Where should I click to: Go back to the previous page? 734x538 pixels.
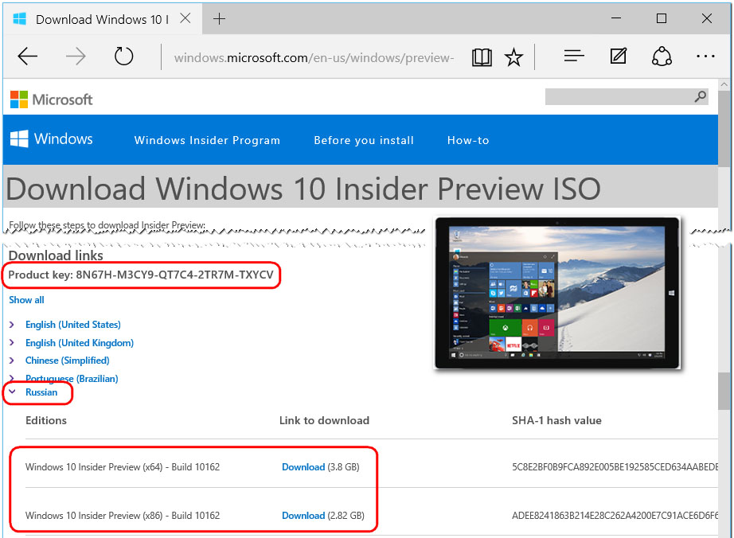(x=28, y=57)
